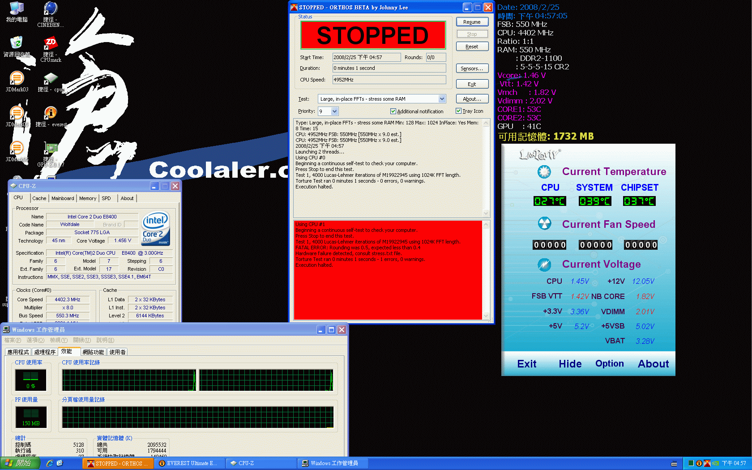Switch to the SPD tab in CPU-Z
Viewport: 752px width, 470px height.
tap(106, 198)
